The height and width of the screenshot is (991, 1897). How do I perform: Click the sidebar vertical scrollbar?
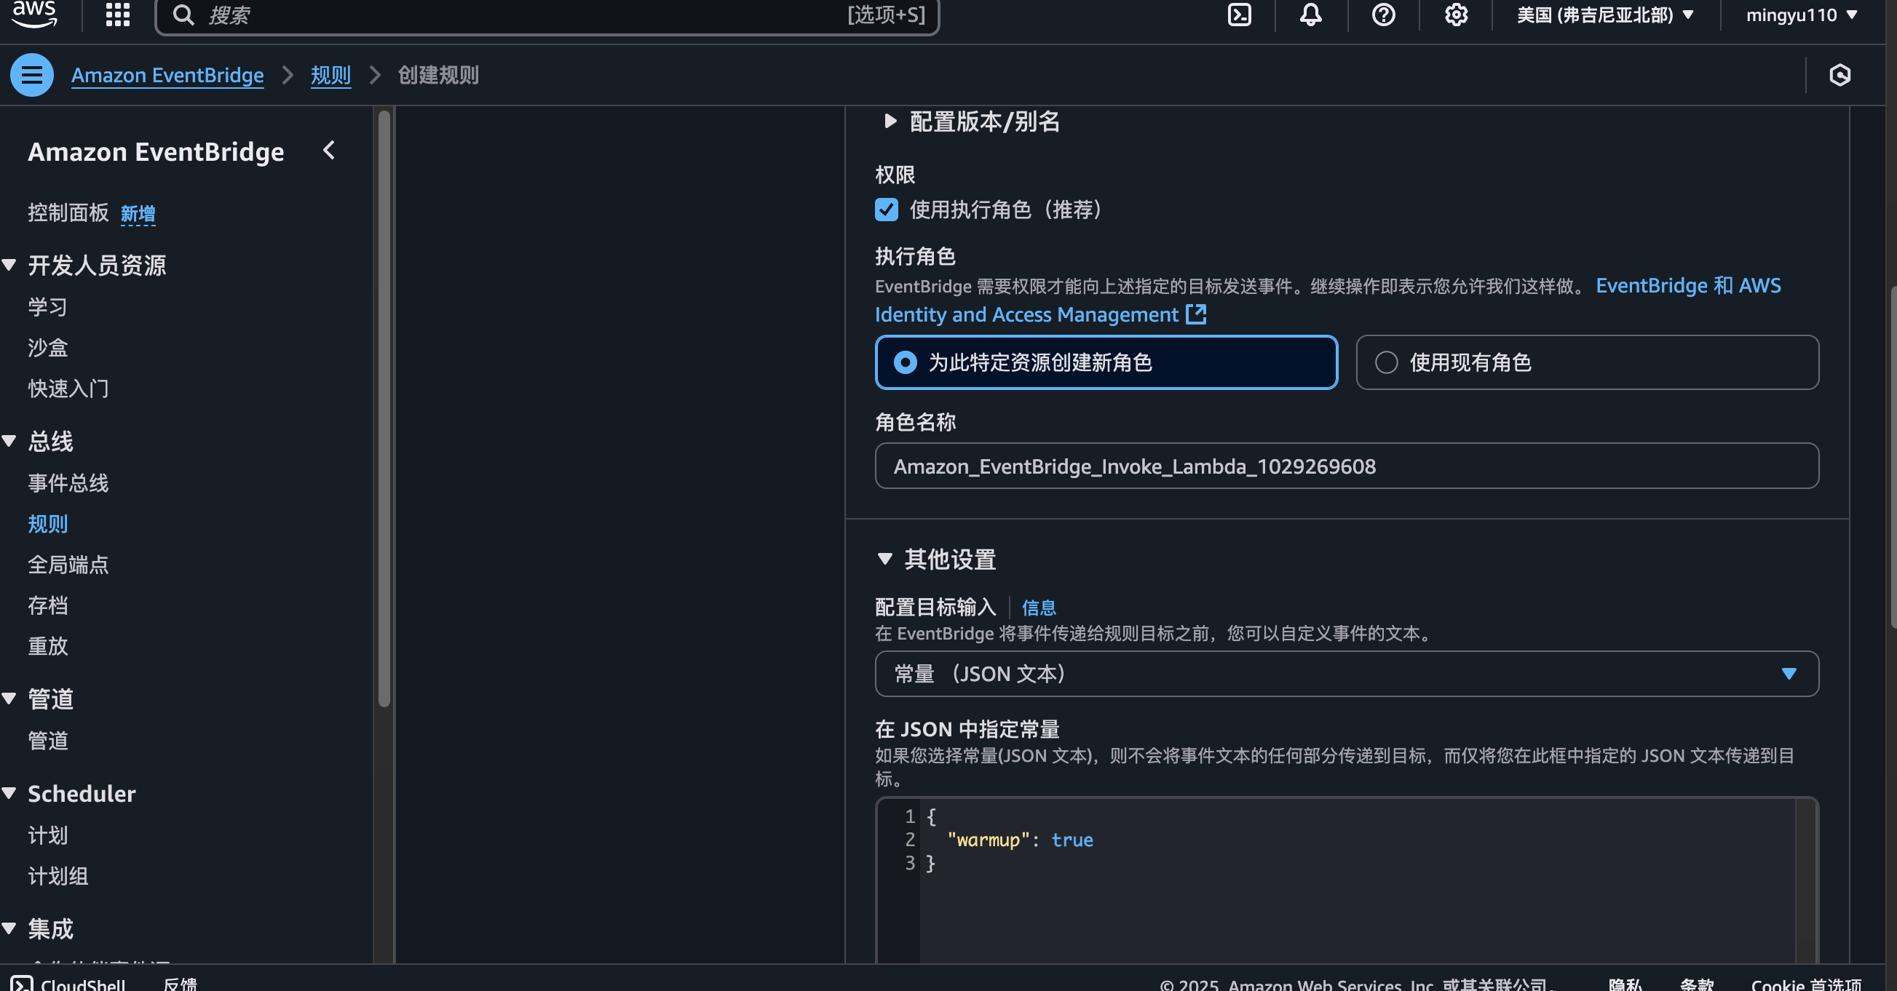[x=384, y=409]
